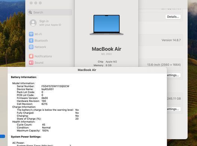Click the Network sidebar icon
197x146 pixels.
pos(31,47)
